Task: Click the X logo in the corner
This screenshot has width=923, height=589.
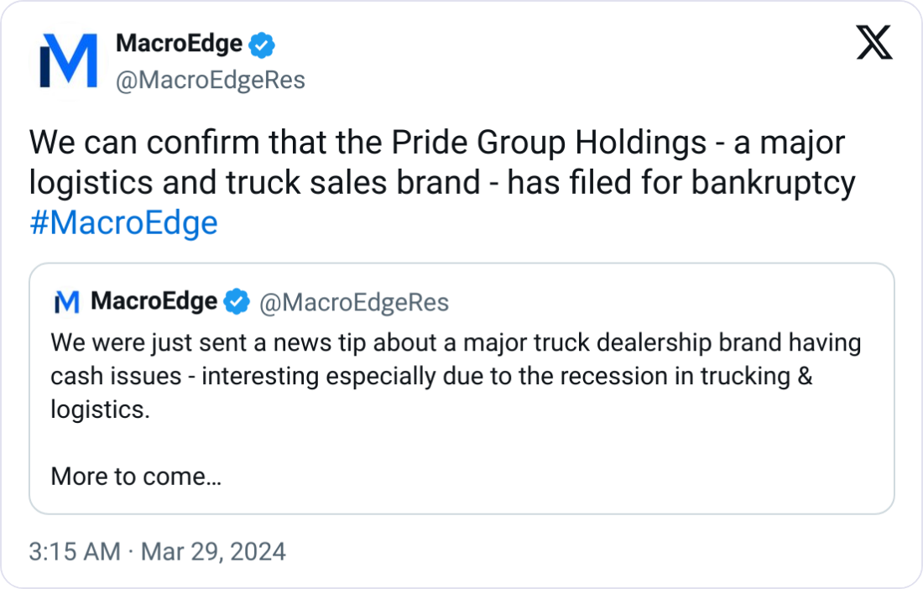Action: [x=874, y=42]
